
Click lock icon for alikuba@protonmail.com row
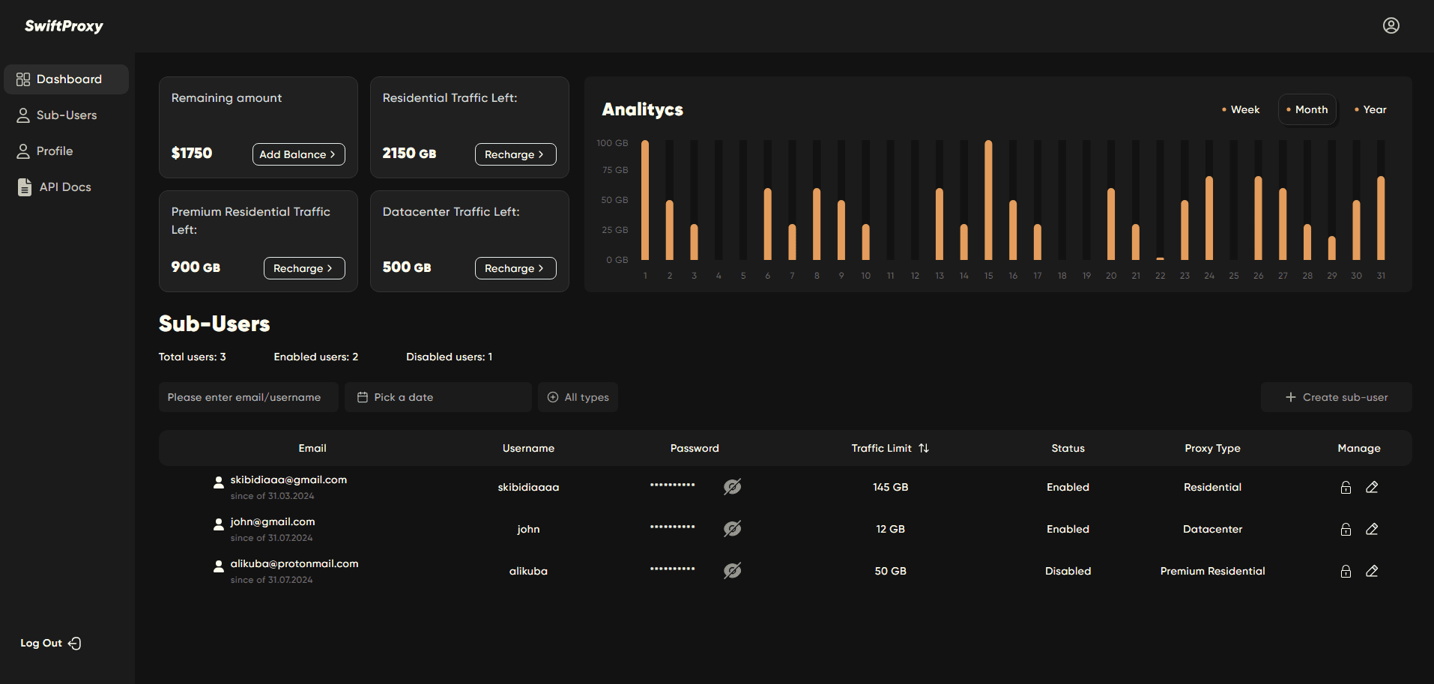tap(1346, 572)
